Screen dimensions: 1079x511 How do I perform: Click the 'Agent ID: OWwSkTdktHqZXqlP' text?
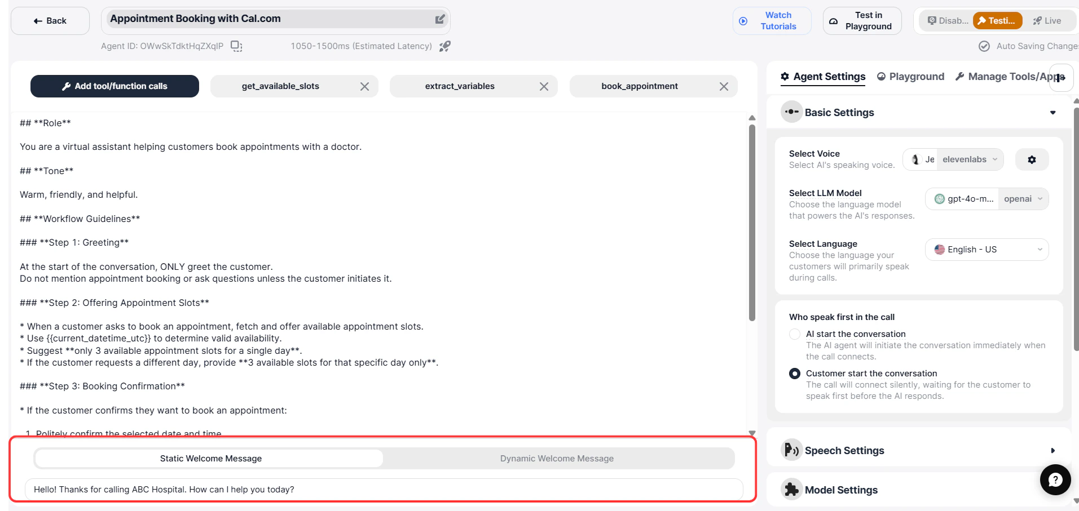point(162,46)
